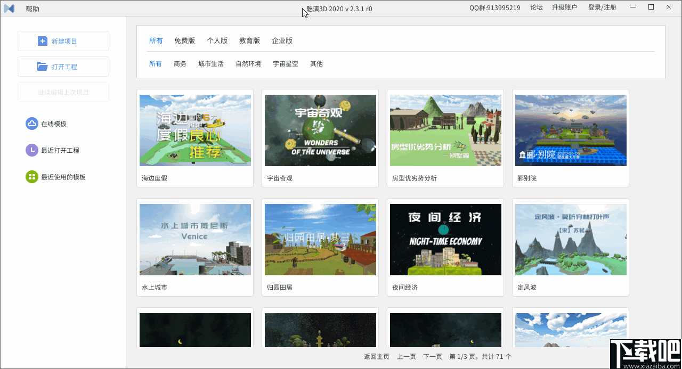Click the folder icon for open project
Image resolution: width=682 pixels, height=369 pixels.
point(43,67)
